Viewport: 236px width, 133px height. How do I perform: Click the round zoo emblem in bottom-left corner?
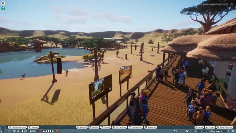3,128
